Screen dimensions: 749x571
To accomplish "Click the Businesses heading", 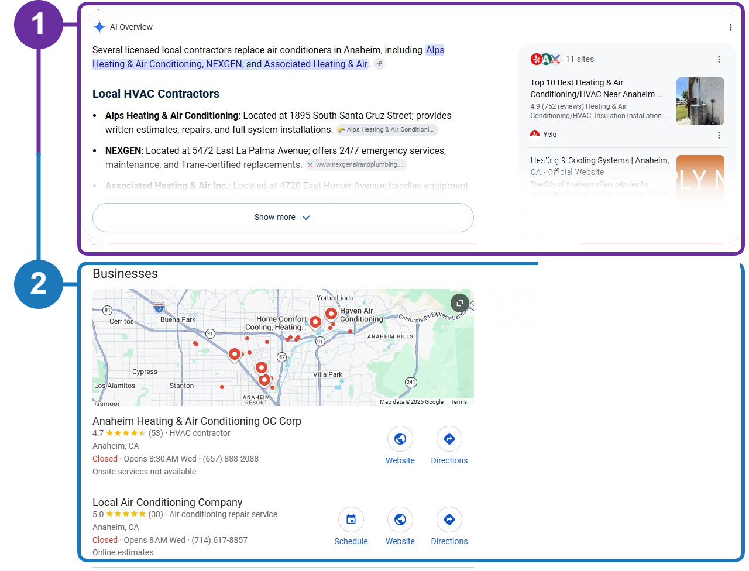I will [x=125, y=274].
